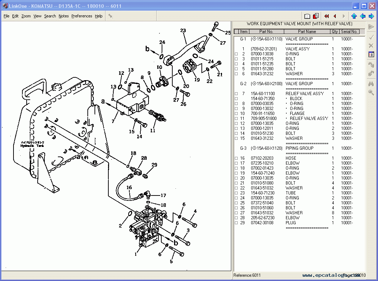Click the blue up arrow navigation icon
The height and width of the screenshot is (281, 378).
pos(354,16)
